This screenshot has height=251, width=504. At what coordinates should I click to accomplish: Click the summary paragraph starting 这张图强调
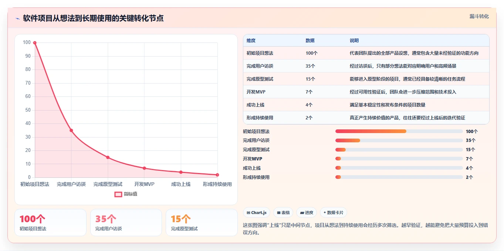pos(365,229)
